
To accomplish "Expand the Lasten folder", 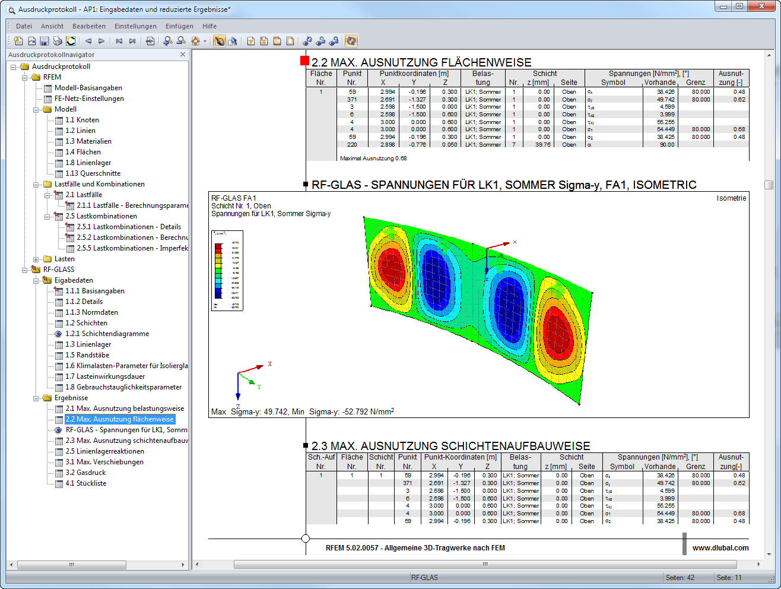I will click(x=36, y=259).
